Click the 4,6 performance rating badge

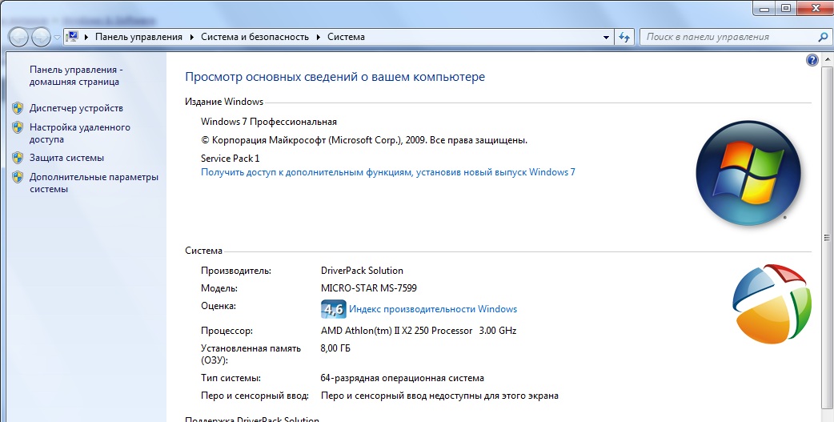[332, 309]
